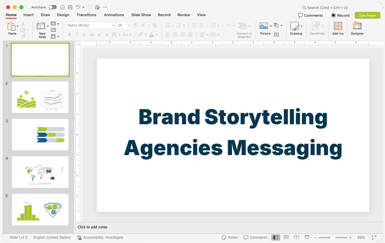Toggle the Notes pane in status bar
The image size is (385, 243).
click(x=230, y=238)
